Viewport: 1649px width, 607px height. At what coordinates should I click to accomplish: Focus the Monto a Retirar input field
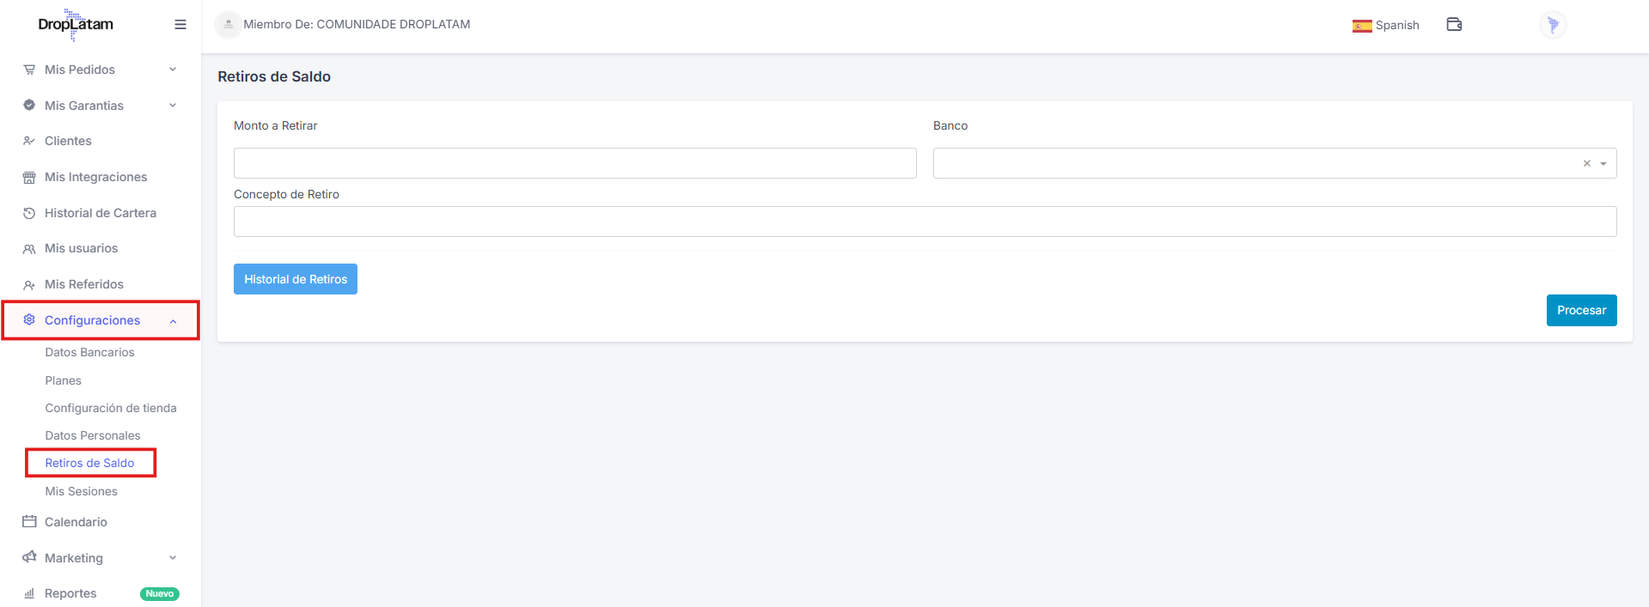(x=574, y=163)
